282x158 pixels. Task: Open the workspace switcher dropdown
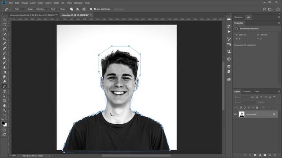click(270, 9)
